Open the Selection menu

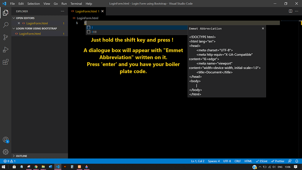pos(33,4)
